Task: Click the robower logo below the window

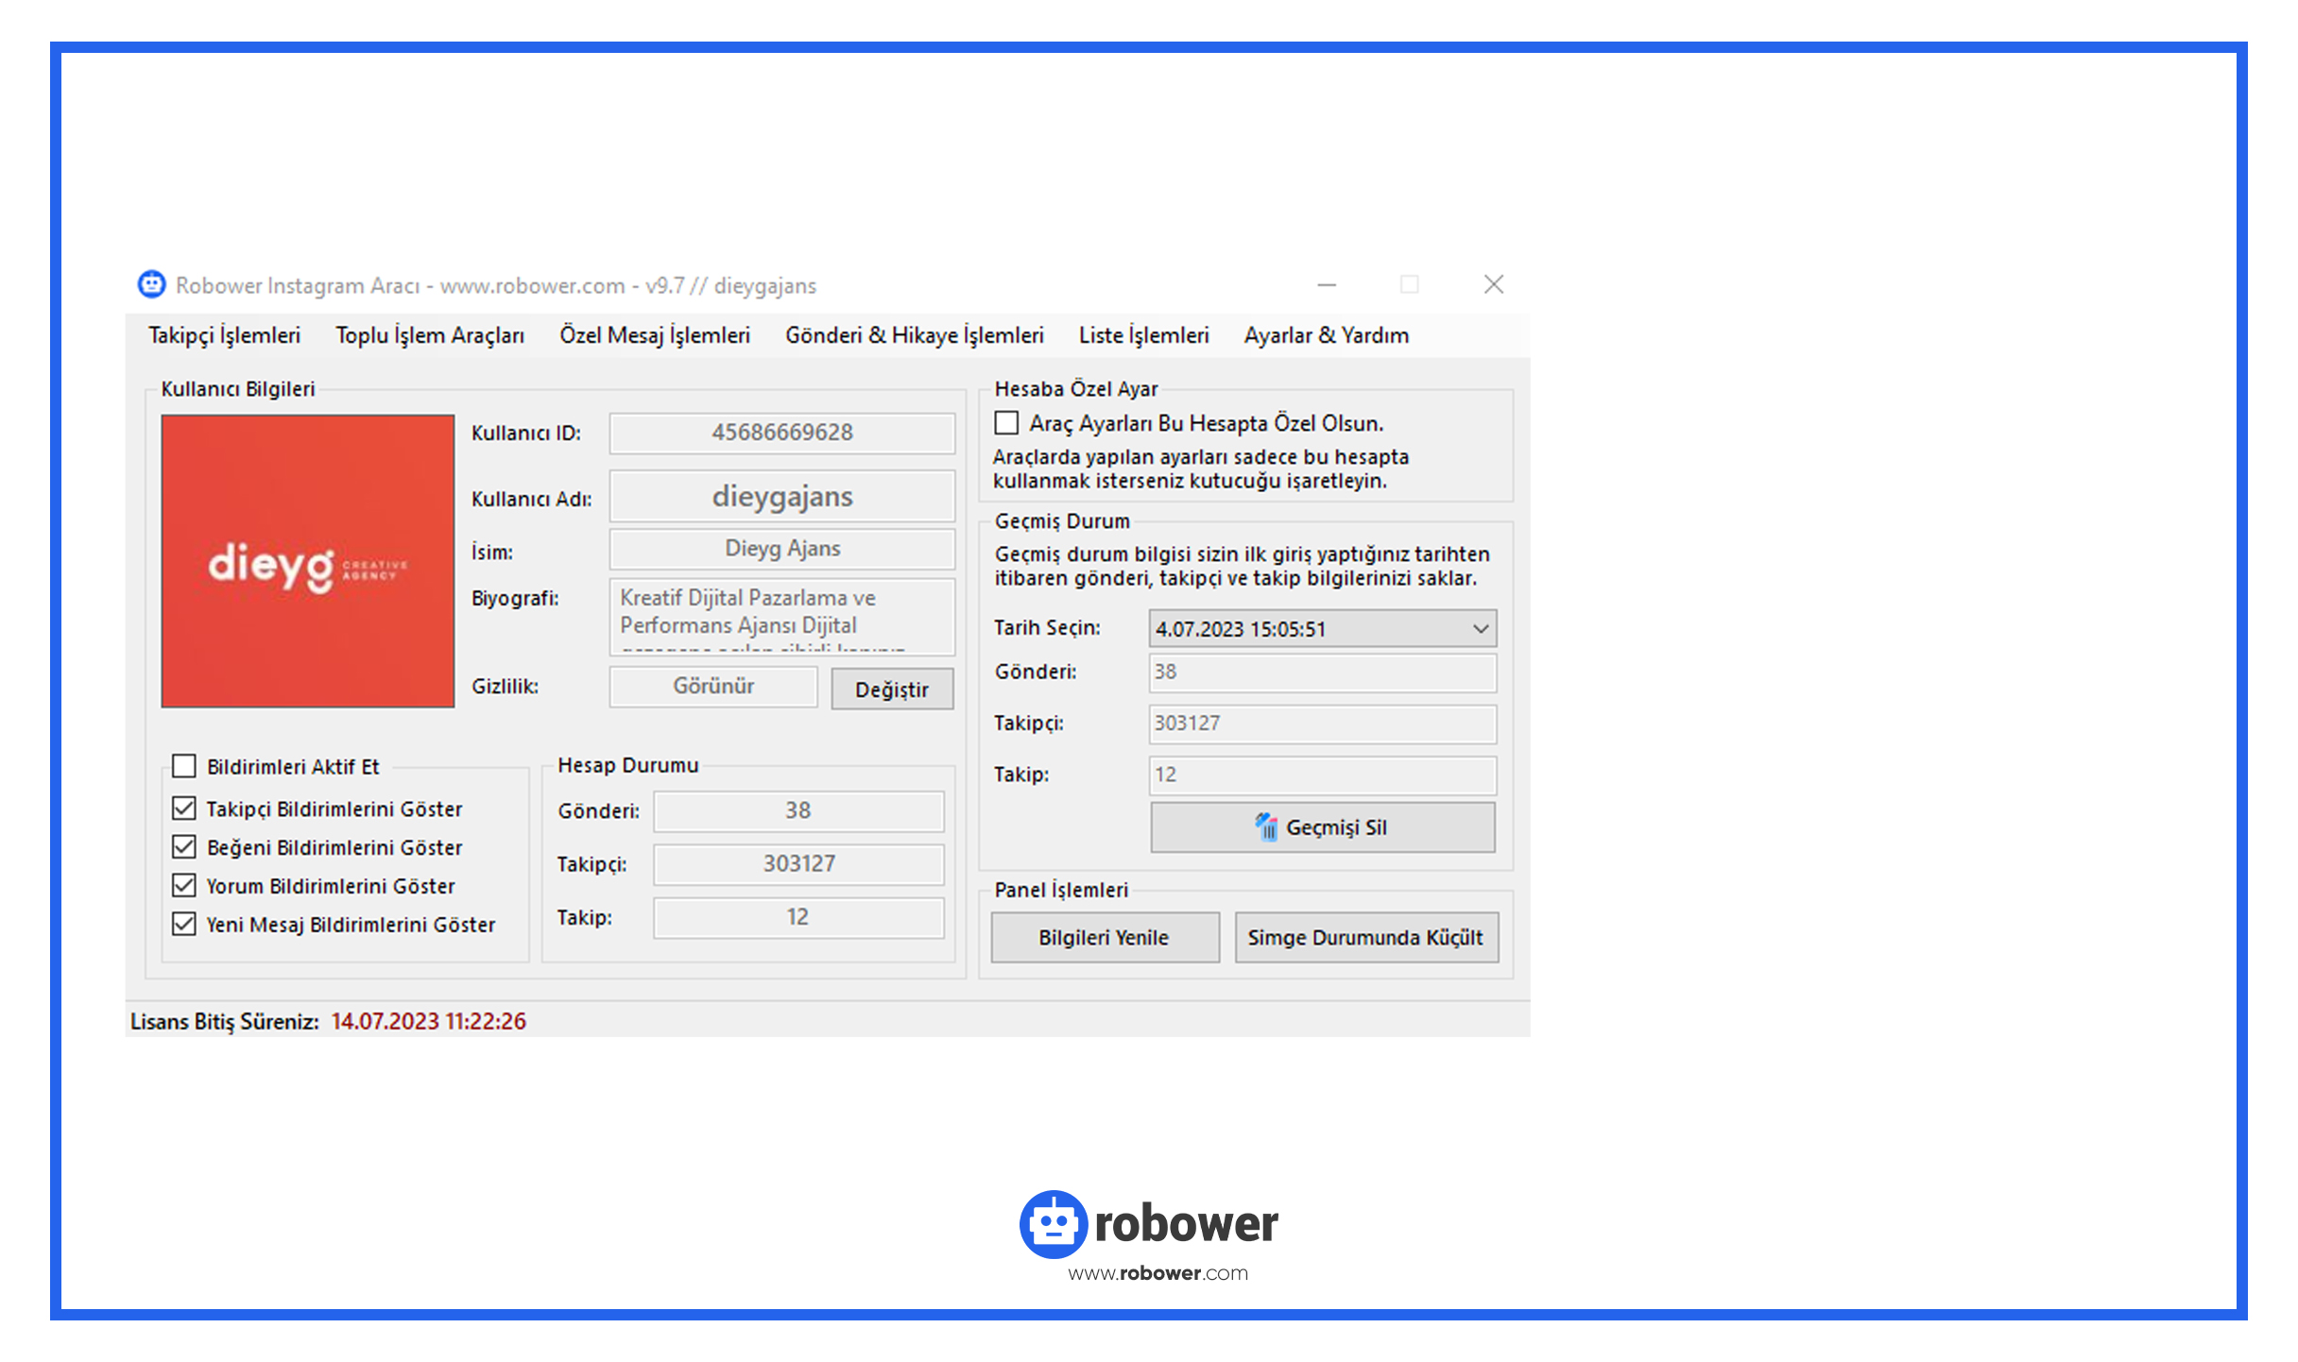Action: (1149, 1224)
